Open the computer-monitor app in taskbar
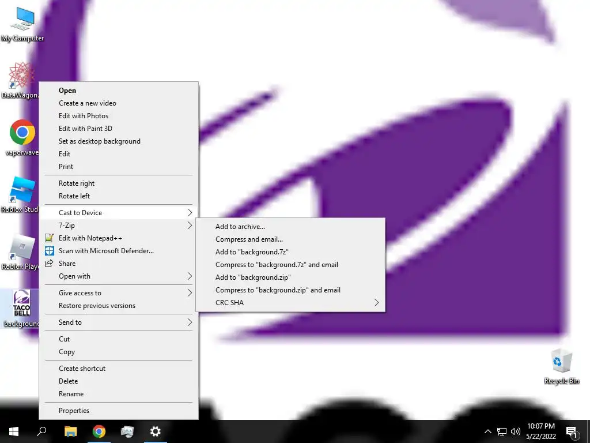This screenshot has width=590, height=443. point(127,431)
